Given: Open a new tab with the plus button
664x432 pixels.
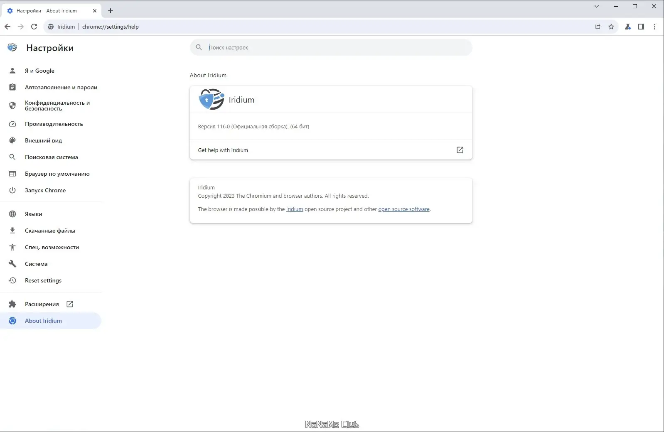Looking at the screenshot, I should pos(111,11).
